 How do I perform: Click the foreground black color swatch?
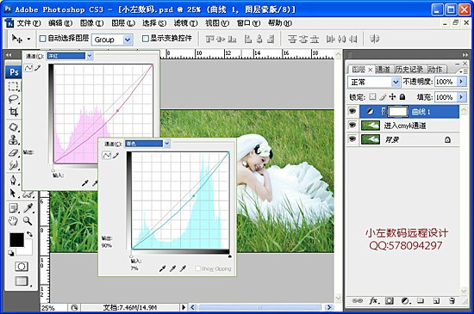(16, 240)
